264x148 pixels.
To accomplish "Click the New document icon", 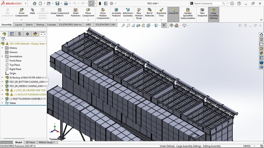I will pos(40,3).
